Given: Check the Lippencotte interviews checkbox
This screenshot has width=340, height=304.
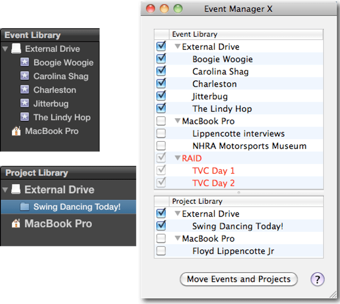Looking at the screenshot, I should click(161, 133).
